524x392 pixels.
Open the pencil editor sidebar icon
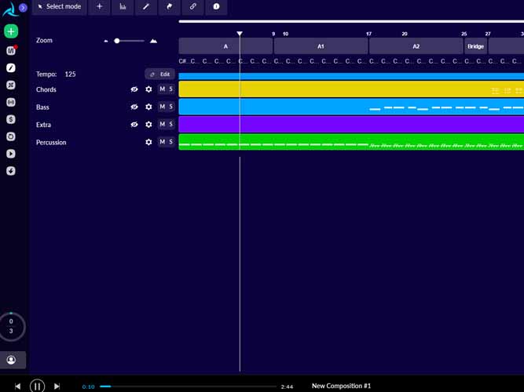click(x=11, y=67)
